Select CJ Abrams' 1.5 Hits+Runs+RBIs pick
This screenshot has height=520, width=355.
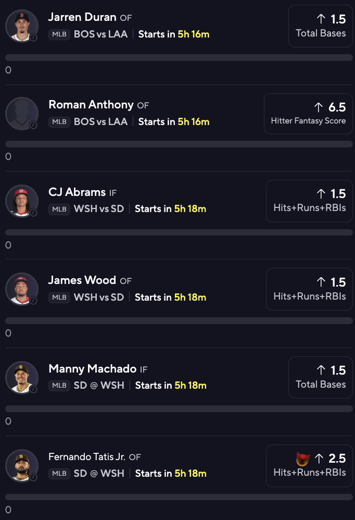tap(309, 201)
